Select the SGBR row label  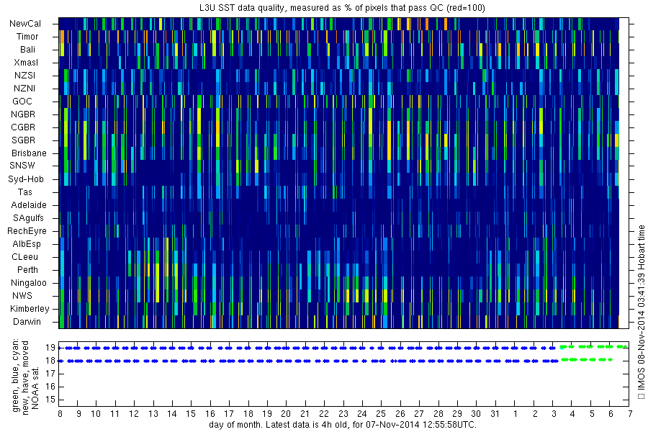(x=23, y=140)
